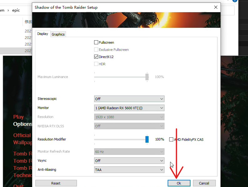The height and width of the screenshot is (187, 248).
Task: Click the Monitor label
Action: (43, 108)
